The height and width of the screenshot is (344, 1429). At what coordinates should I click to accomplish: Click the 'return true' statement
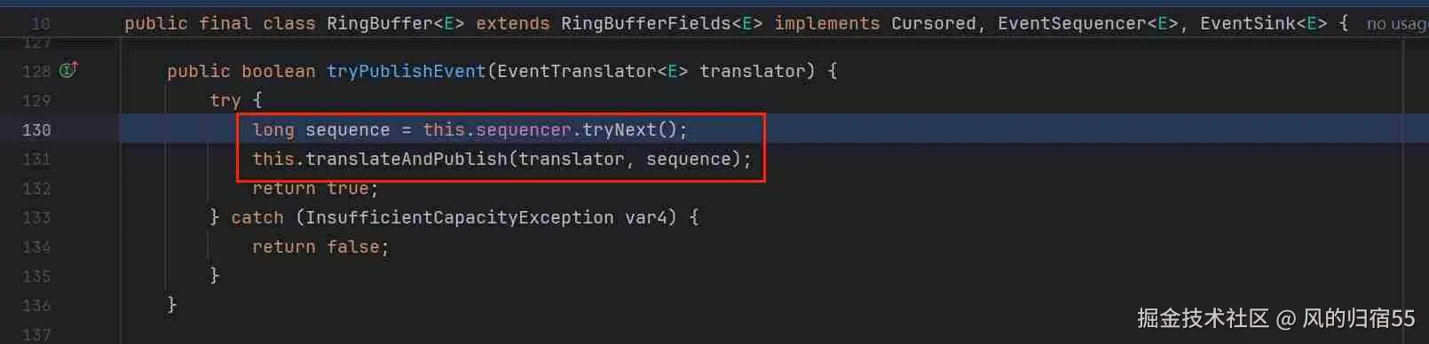tap(315, 188)
